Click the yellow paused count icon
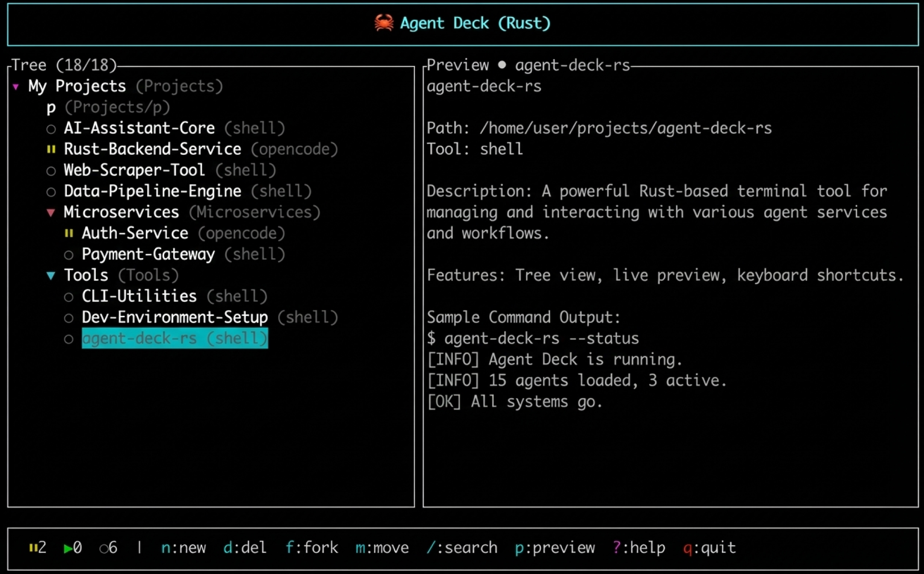924x574 pixels. (33, 548)
